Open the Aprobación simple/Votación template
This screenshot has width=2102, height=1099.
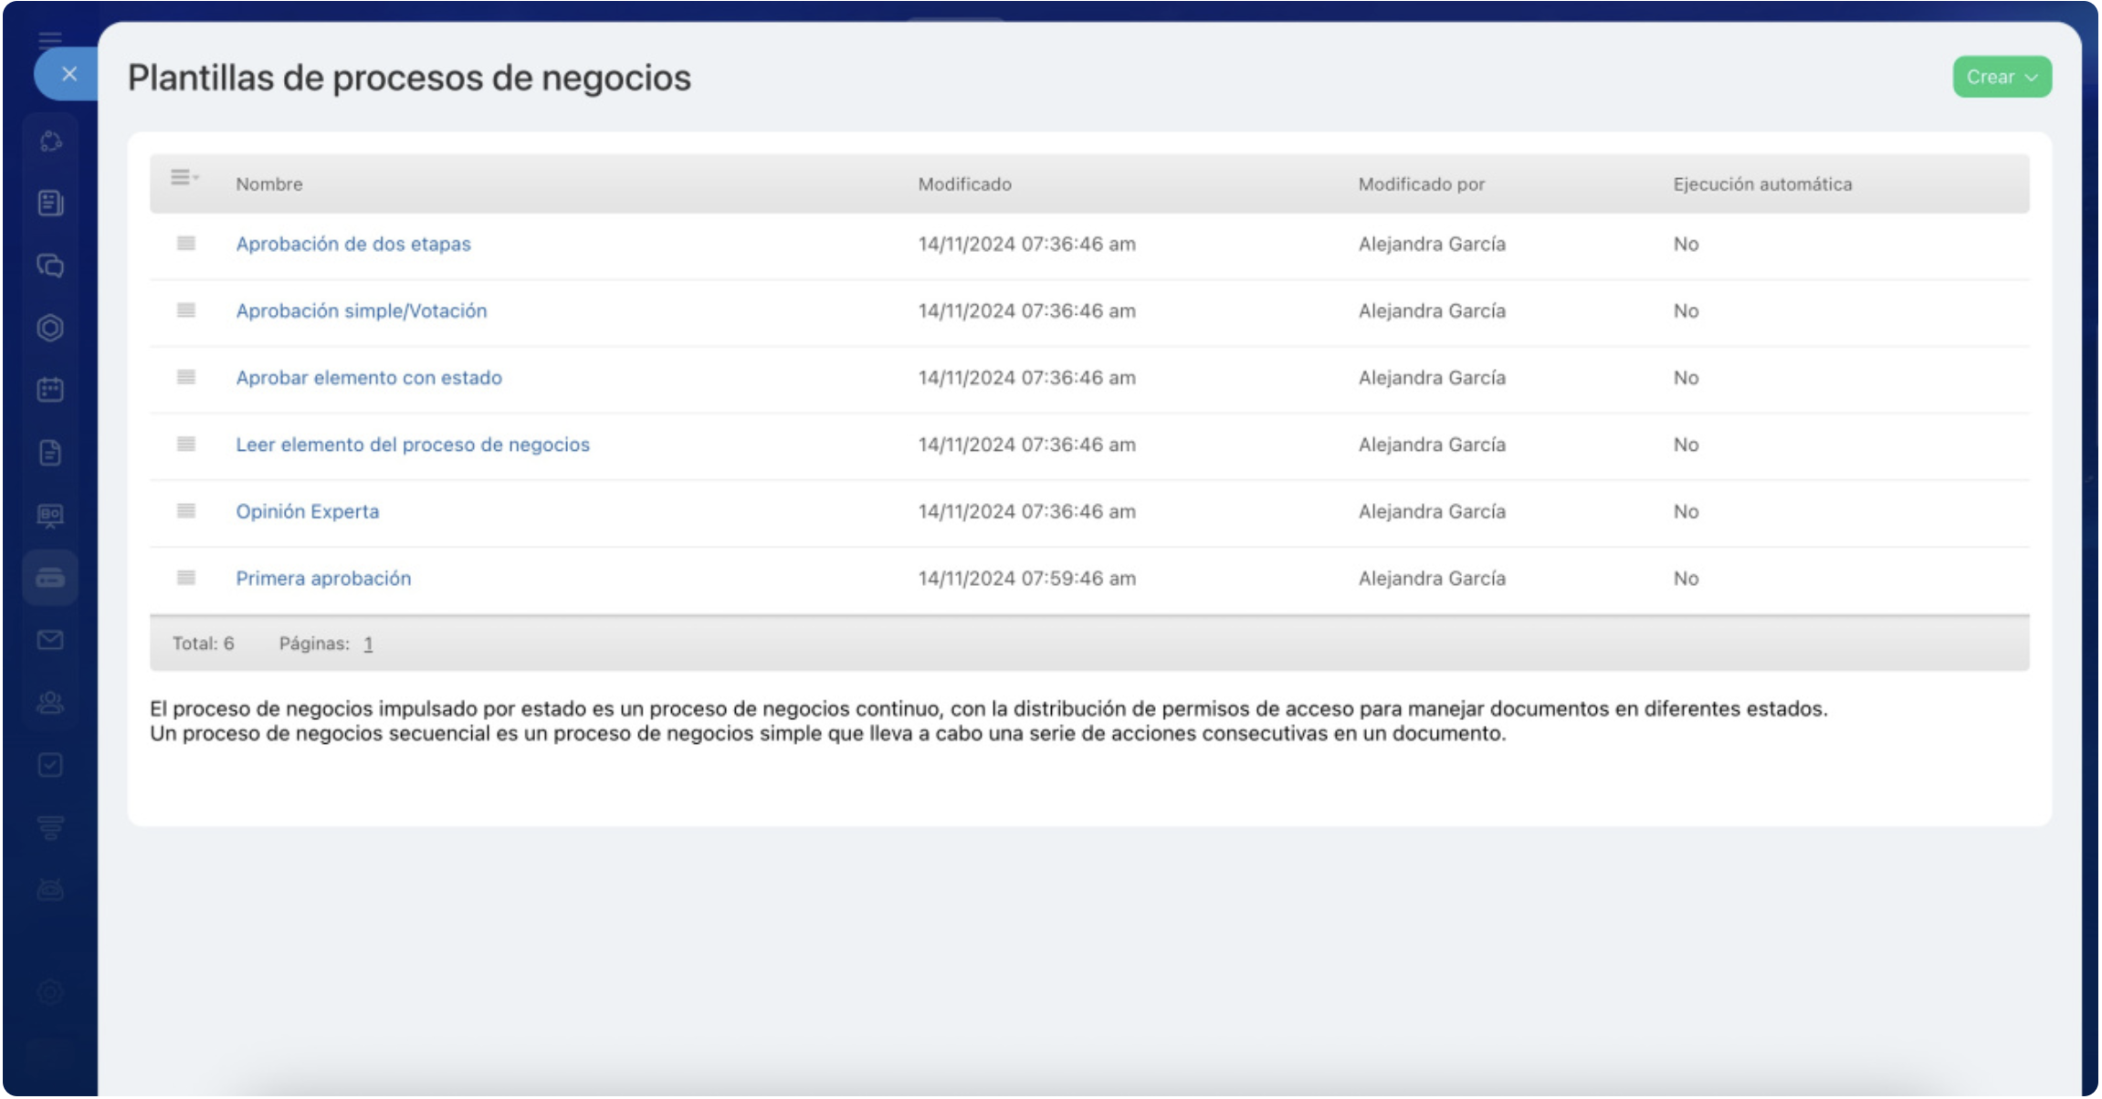pos(361,311)
